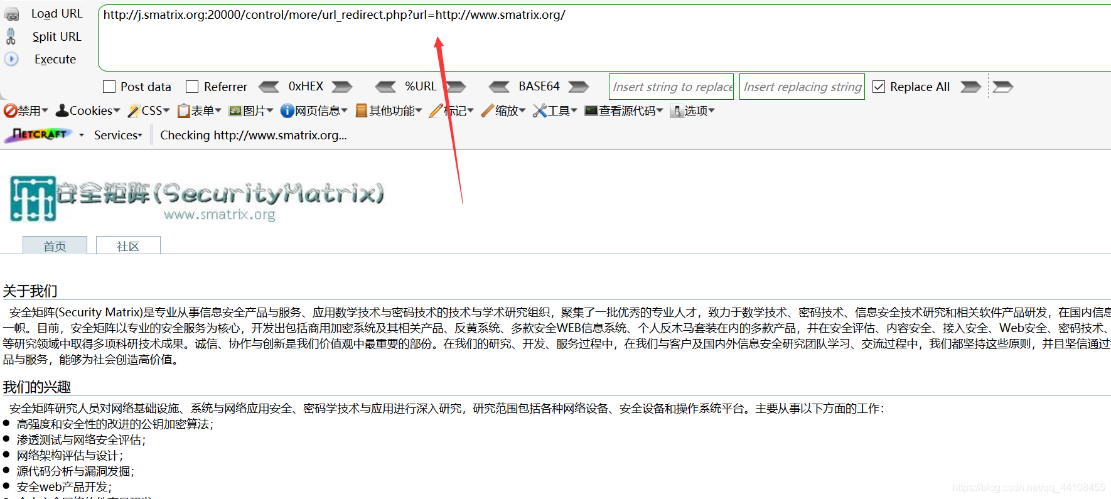
Task: Open the Cookies dropdown menu
Action: point(94,111)
